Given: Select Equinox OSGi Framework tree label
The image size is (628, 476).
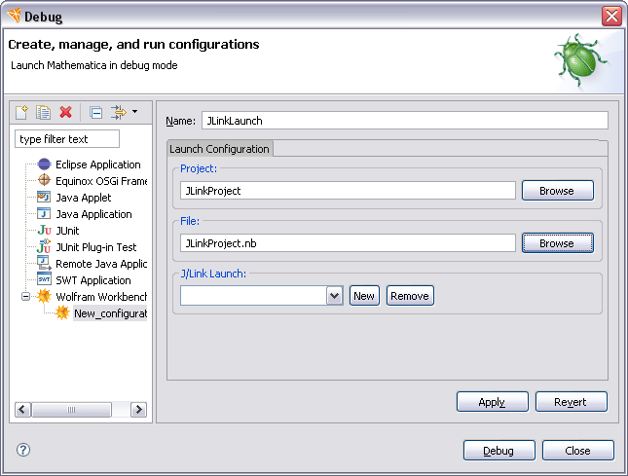Looking at the screenshot, I should pos(101,181).
